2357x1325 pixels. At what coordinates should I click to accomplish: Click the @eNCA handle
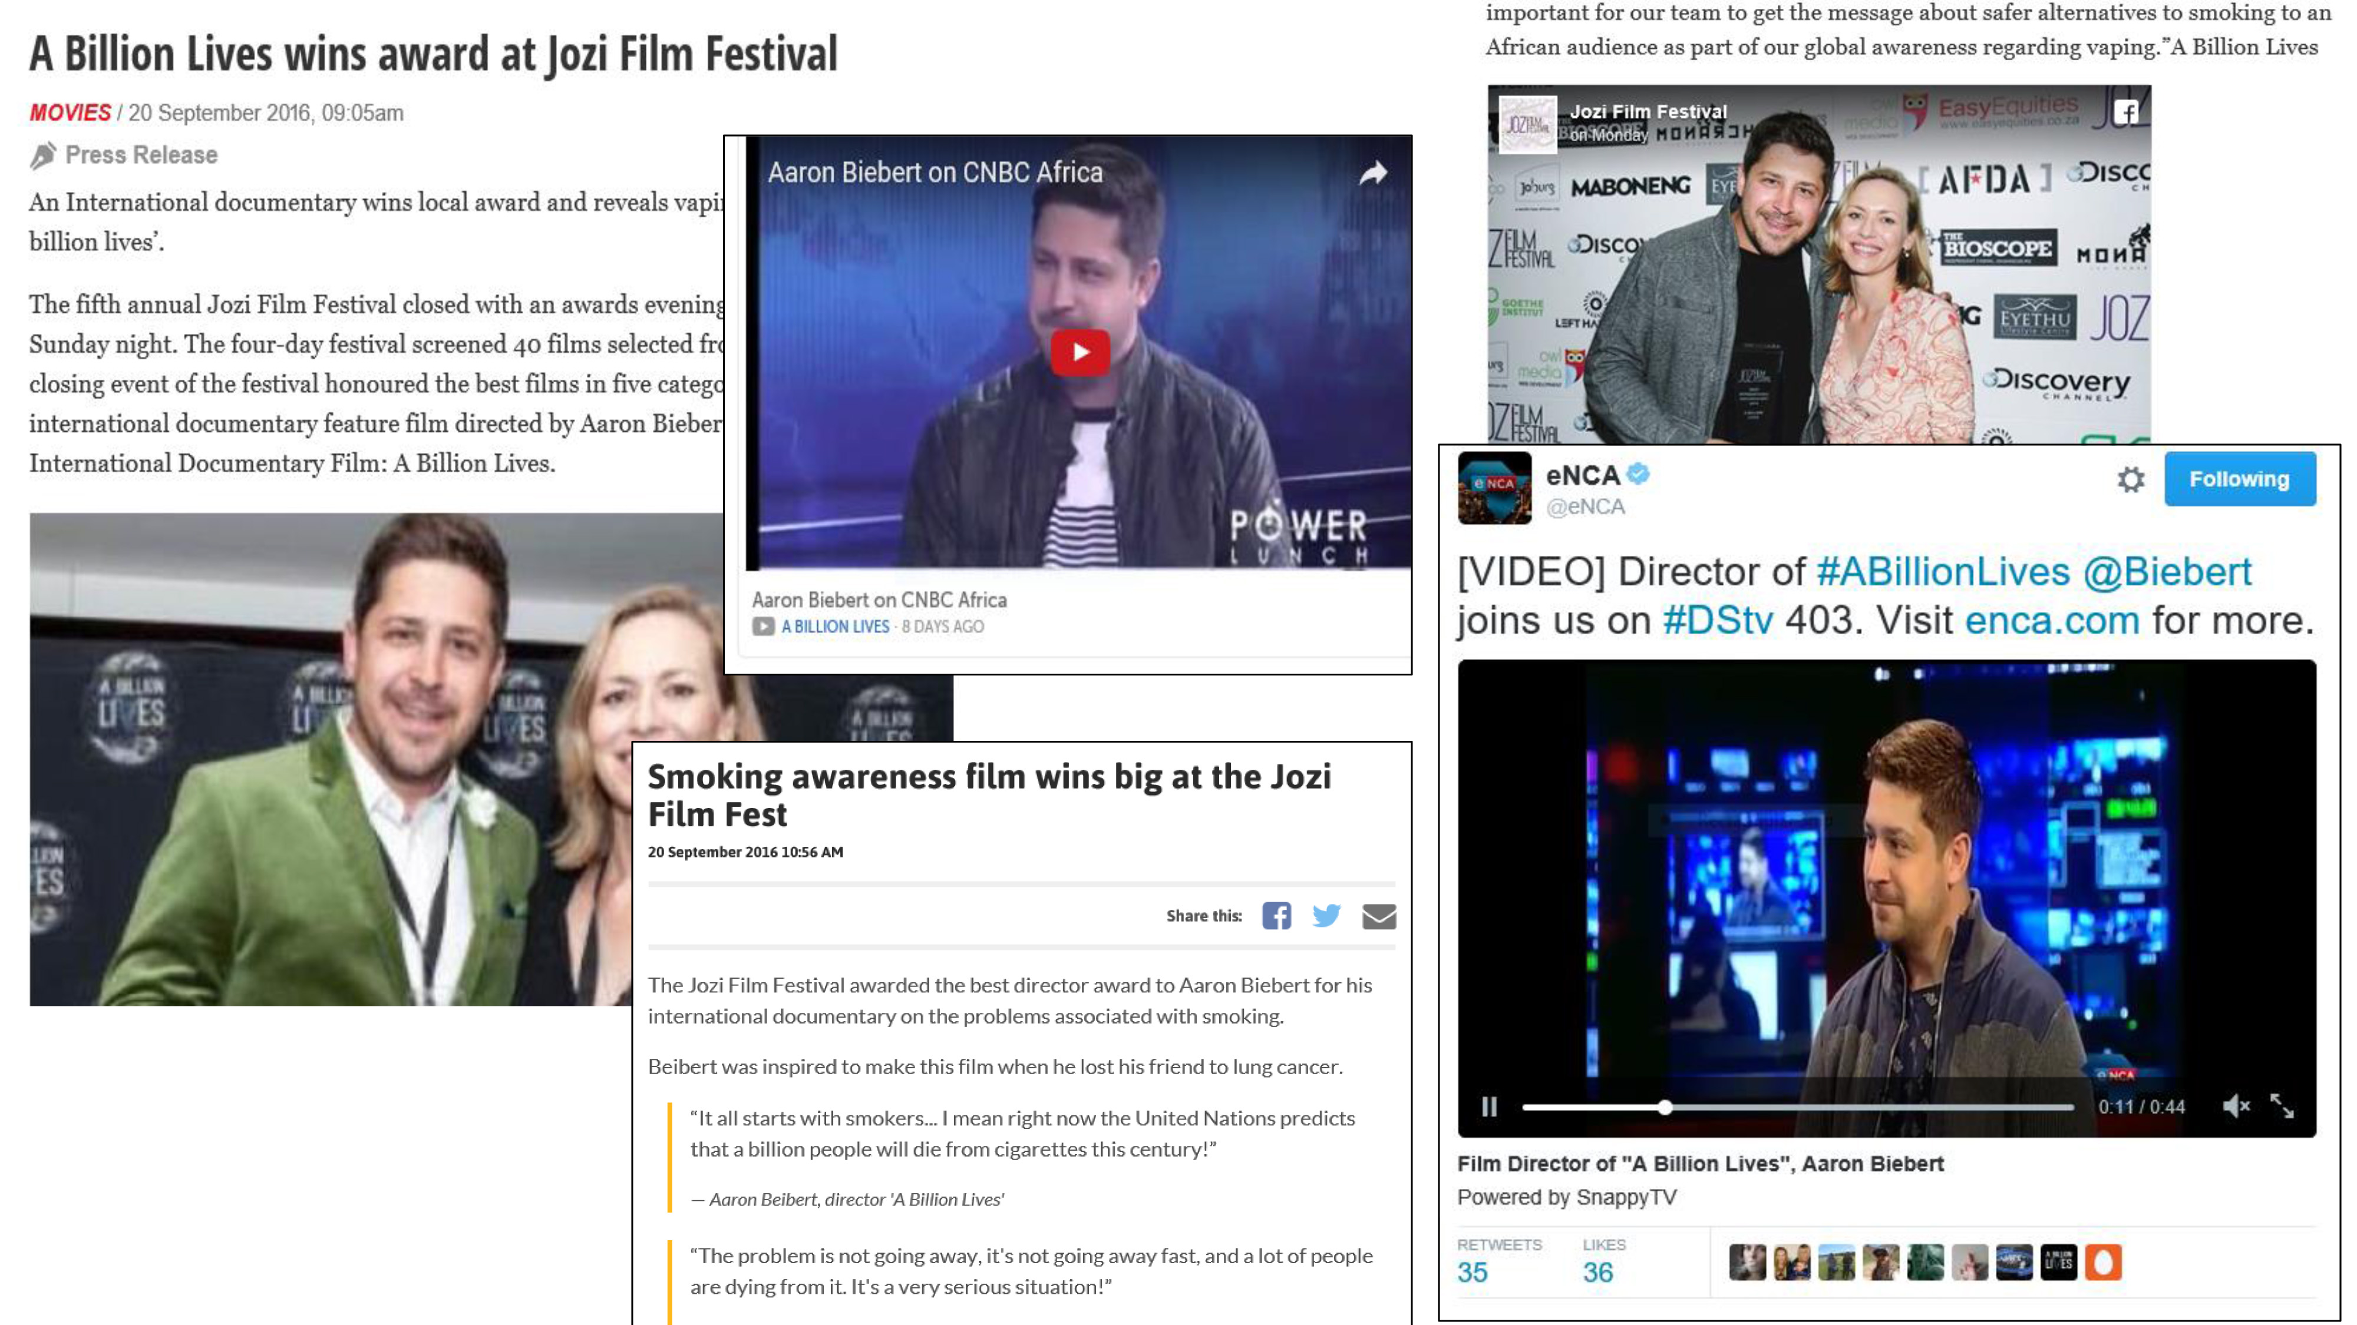pyautogui.click(x=1584, y=506)
